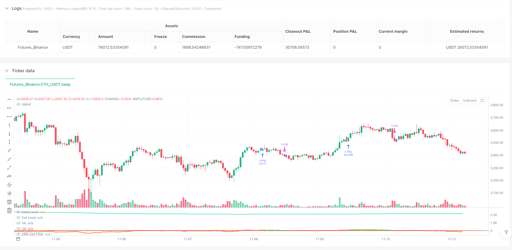Select the Fibonacci lines drawing tool

pos(9,202)
